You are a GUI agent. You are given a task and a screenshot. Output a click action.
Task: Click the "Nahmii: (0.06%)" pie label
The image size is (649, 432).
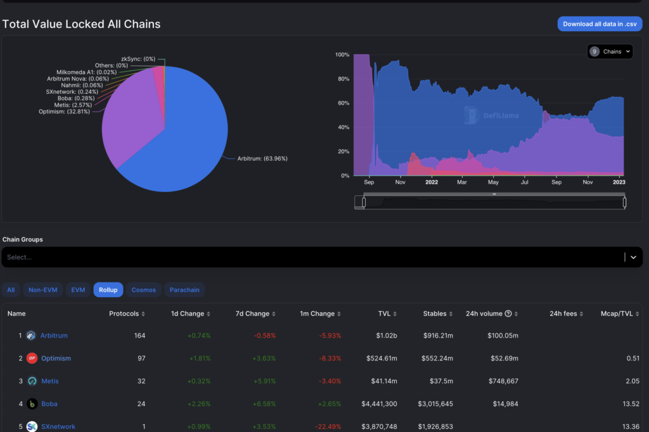click(82, 86)
